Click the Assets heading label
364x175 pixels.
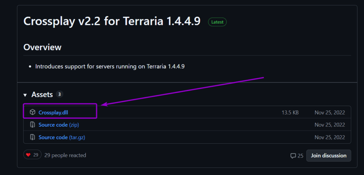[42, 95]
